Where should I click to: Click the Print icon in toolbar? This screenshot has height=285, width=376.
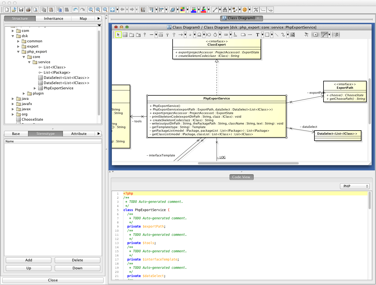[28, 10]
